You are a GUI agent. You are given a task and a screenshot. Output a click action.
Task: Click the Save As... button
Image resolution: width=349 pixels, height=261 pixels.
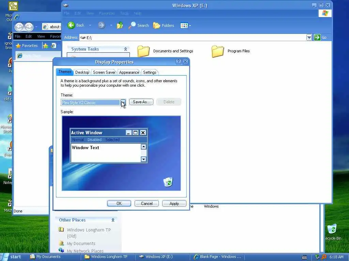141,102
